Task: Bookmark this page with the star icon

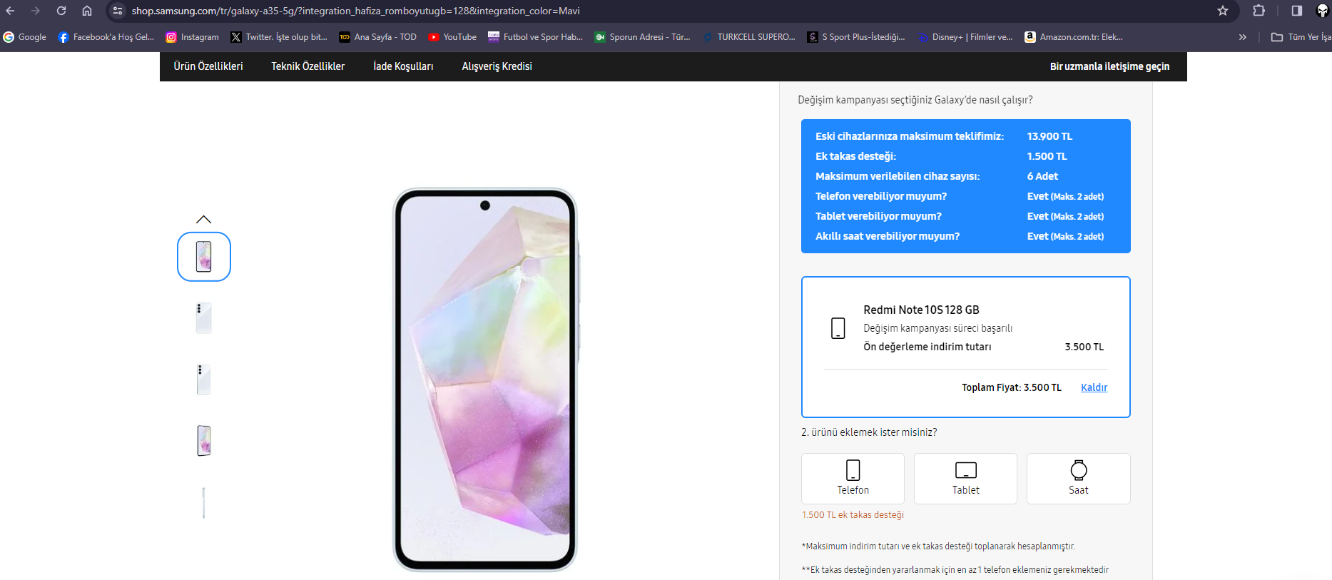Action: click(x=1223, y=11)
